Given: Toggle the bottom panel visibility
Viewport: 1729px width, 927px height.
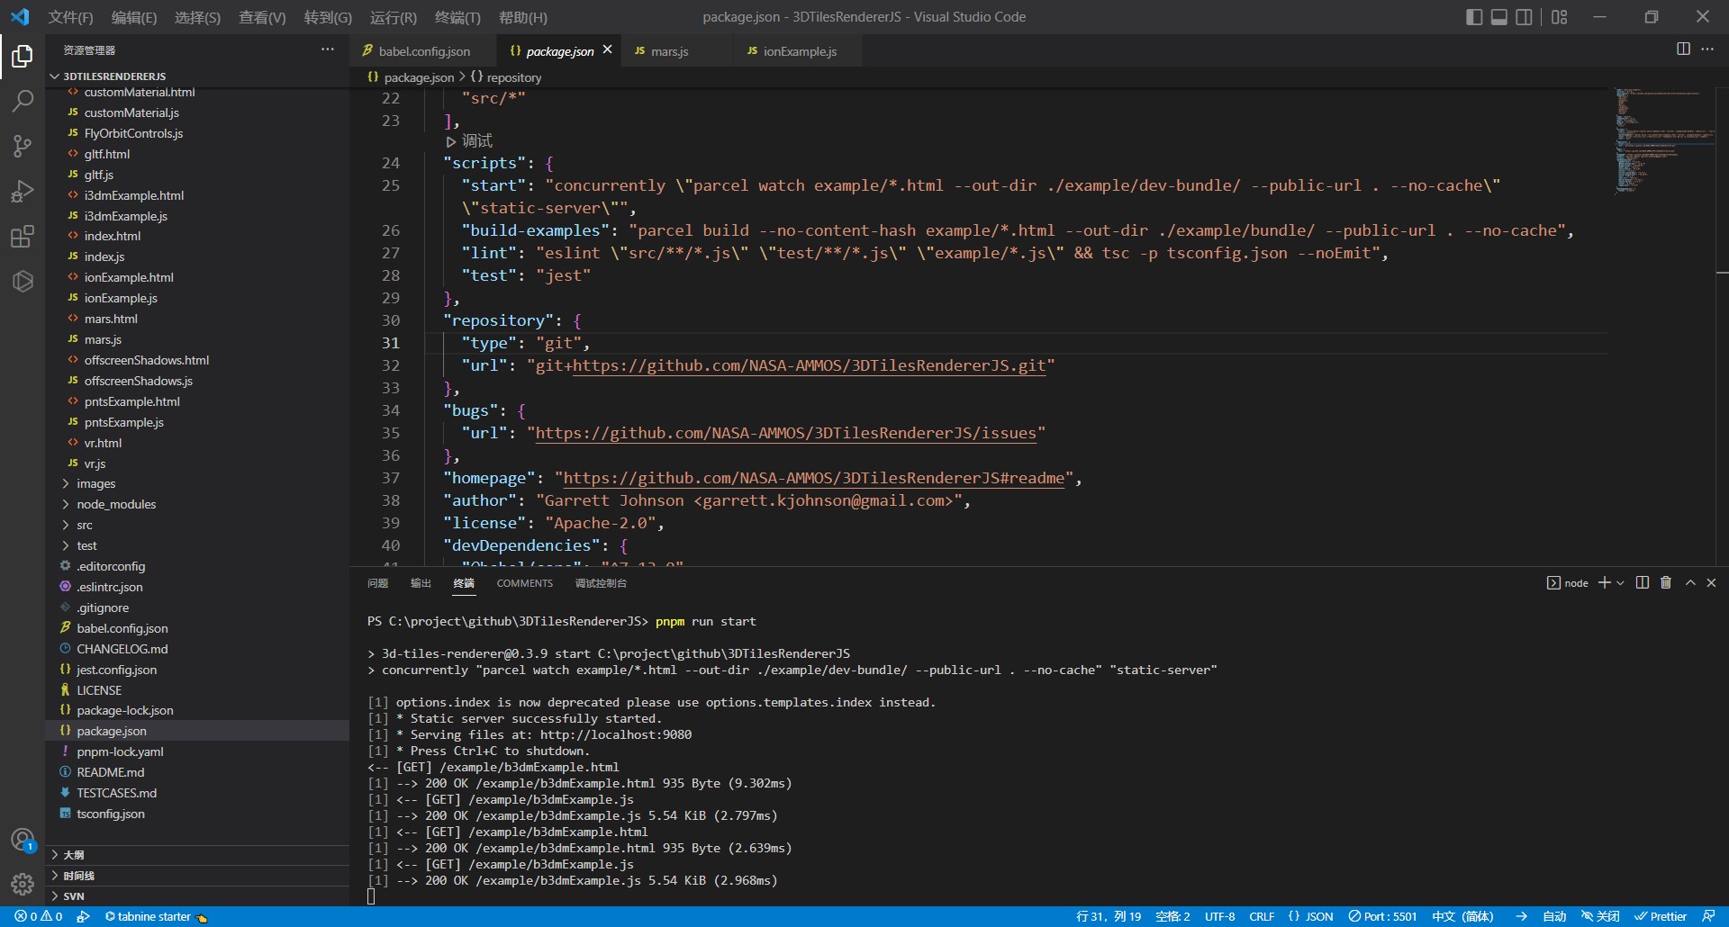Looking at the screenshot, I should [1498, 16].
